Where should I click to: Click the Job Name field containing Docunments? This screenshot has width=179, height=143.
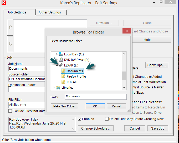click(x=27, y=69)
